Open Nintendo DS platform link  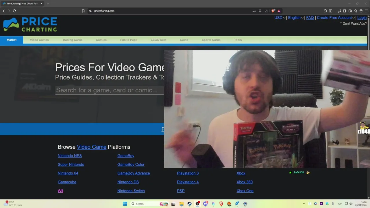pyautogui.click(x=128, y=182)
